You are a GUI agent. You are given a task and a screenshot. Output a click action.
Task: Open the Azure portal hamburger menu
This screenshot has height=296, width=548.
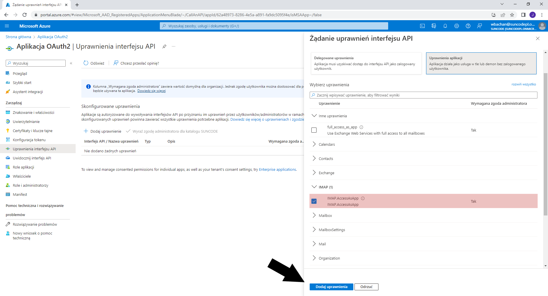pyautogui.click(x=7, y=26)
